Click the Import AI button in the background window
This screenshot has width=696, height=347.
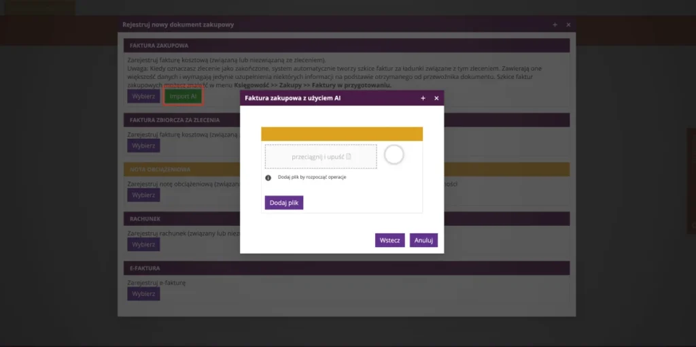coord(184,97)
